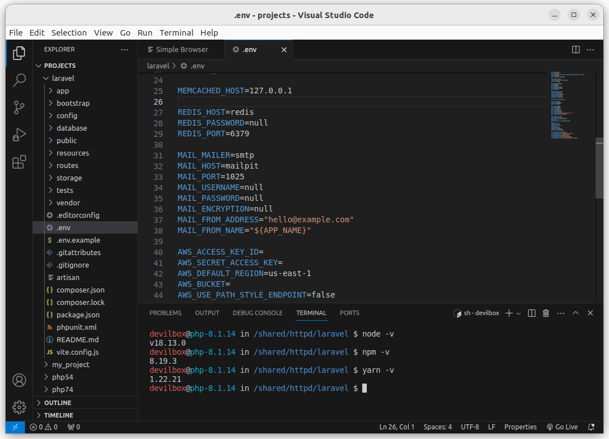
Task: Switch to the PROBLEMS panel tab
Action: click(165, 313)
